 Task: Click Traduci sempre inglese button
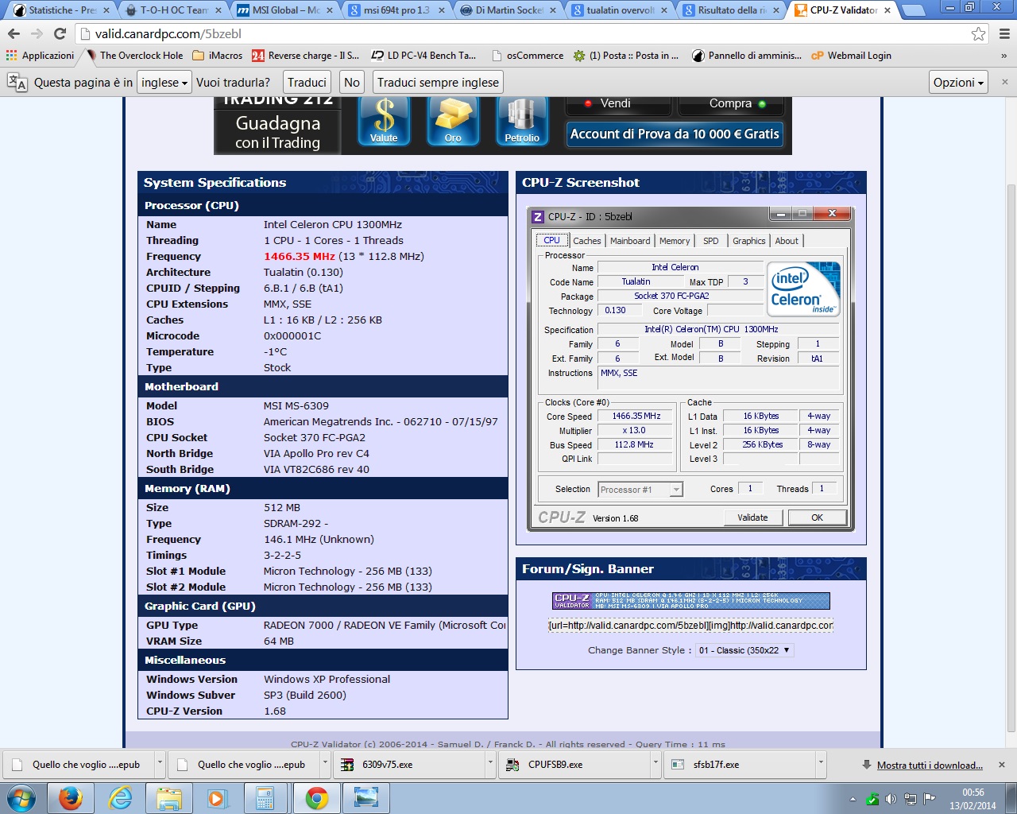(x=439, y=82)
